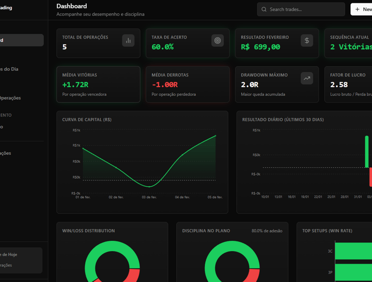Click the 2.58 Fator de Lucro value

tap(339, 85)
